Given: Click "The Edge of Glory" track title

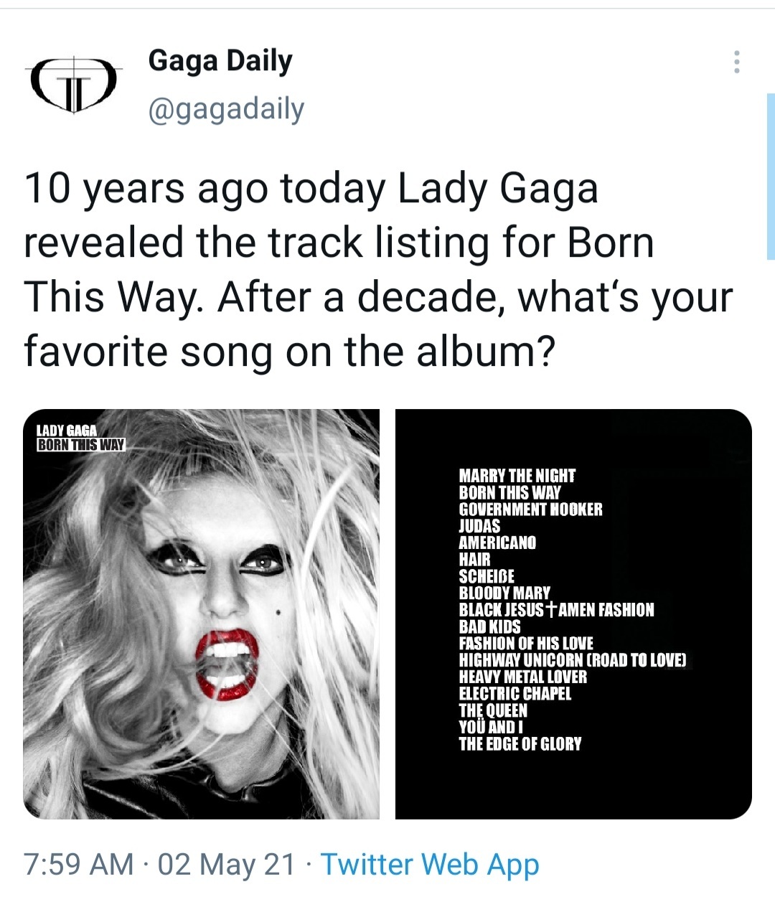Looking at the screenshot, I should (520, 744).
